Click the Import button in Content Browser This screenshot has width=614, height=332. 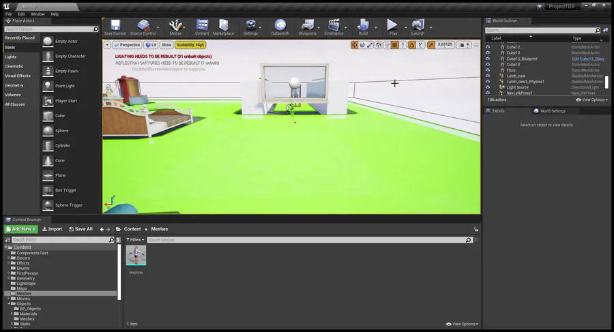pos(52,229)
